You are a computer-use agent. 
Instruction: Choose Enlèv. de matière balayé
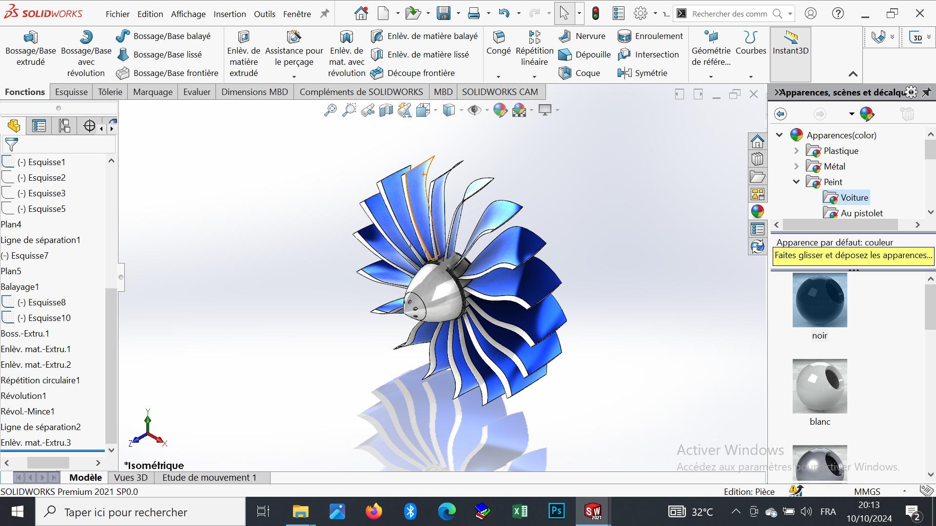tap(424, 36)
